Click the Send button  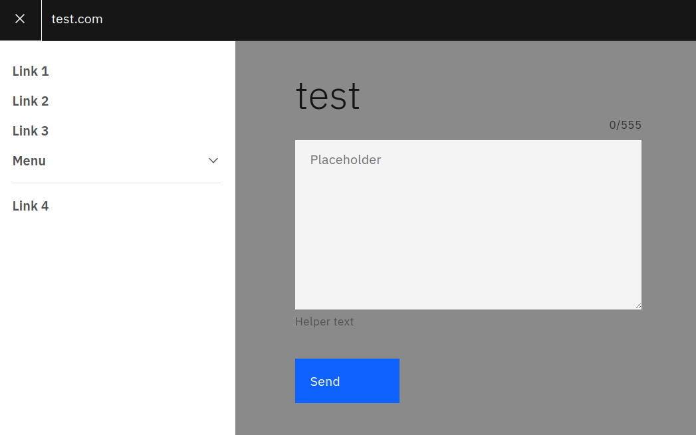(347, 381)
